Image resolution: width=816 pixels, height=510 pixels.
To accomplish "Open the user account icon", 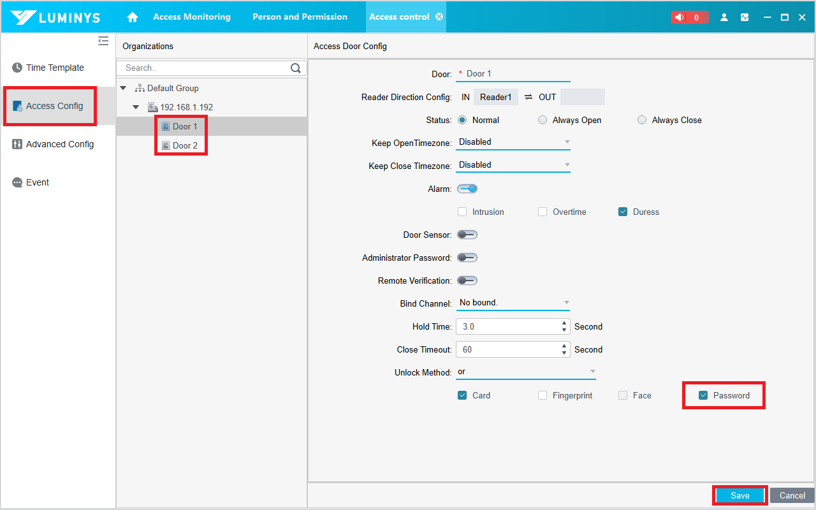I will (724, 17).
